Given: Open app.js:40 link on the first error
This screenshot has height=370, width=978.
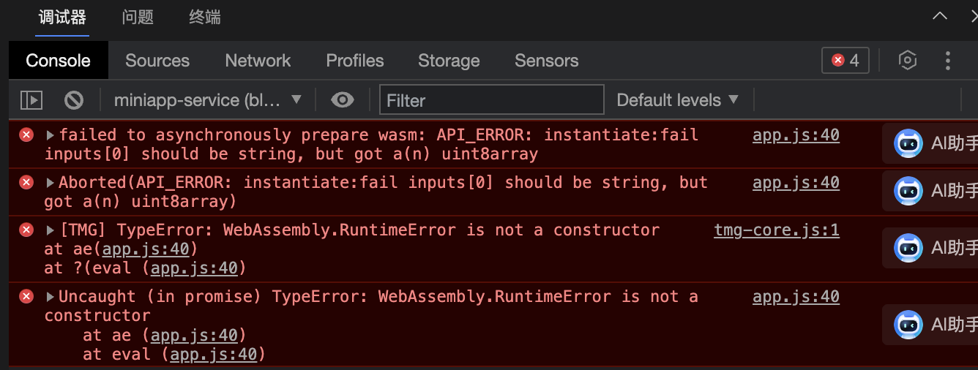Looking at the screenshot, I should pos(796,135).
